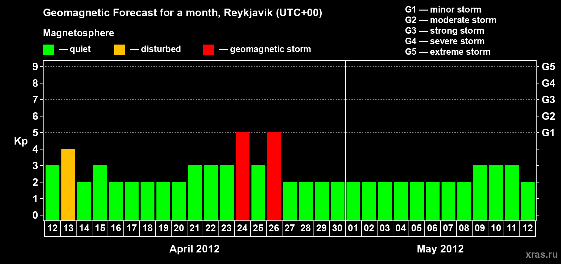Click the Kp axis title
Viewport: 561px width, 264px height.
point(21,141)
